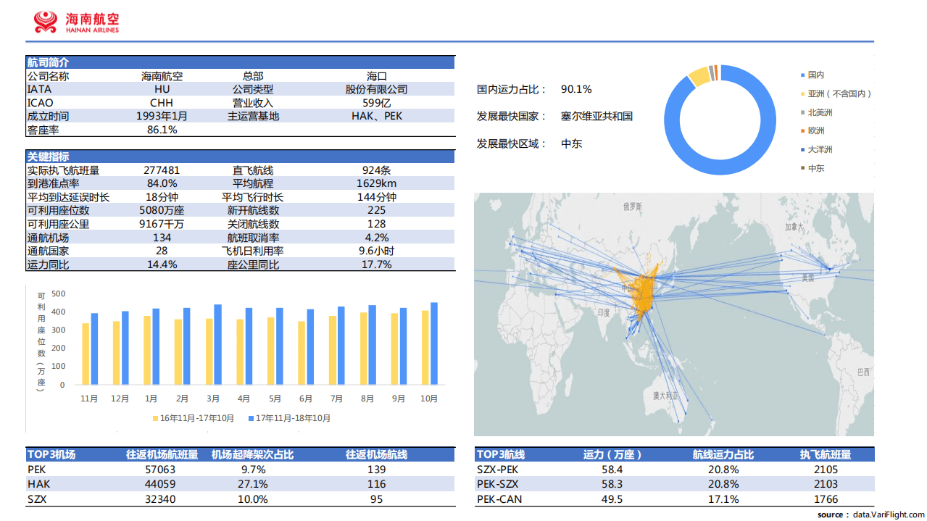Click the Hainan Airlines eagle logo
Screen dimensions: 927x521
point(46,21)
